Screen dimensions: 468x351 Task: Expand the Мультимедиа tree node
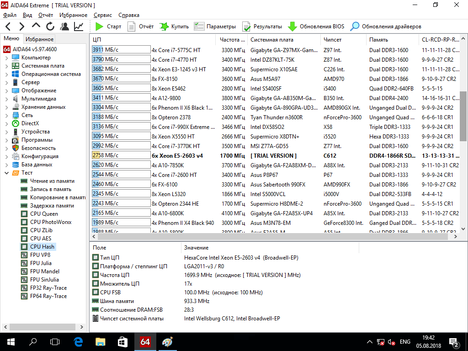point(6,99)
